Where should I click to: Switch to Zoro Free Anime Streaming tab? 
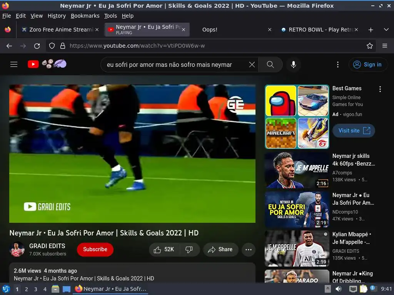click(x=60, y=30)
